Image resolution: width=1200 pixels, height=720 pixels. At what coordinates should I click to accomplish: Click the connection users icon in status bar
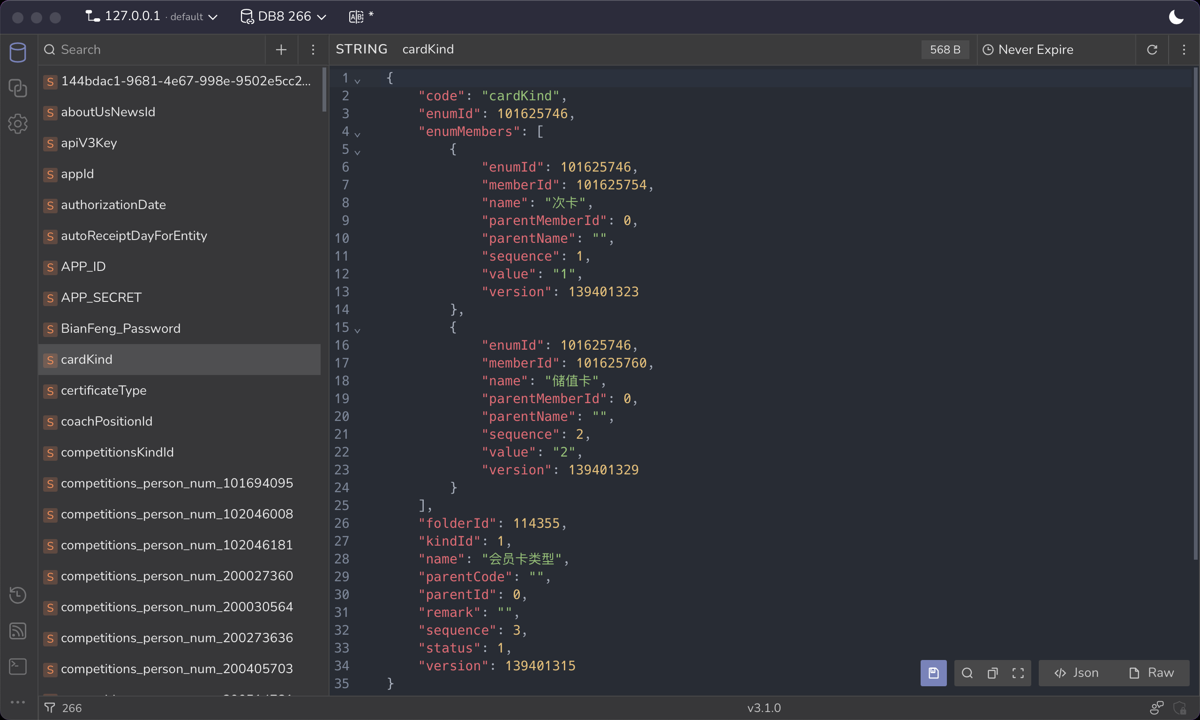point(1157,708)
